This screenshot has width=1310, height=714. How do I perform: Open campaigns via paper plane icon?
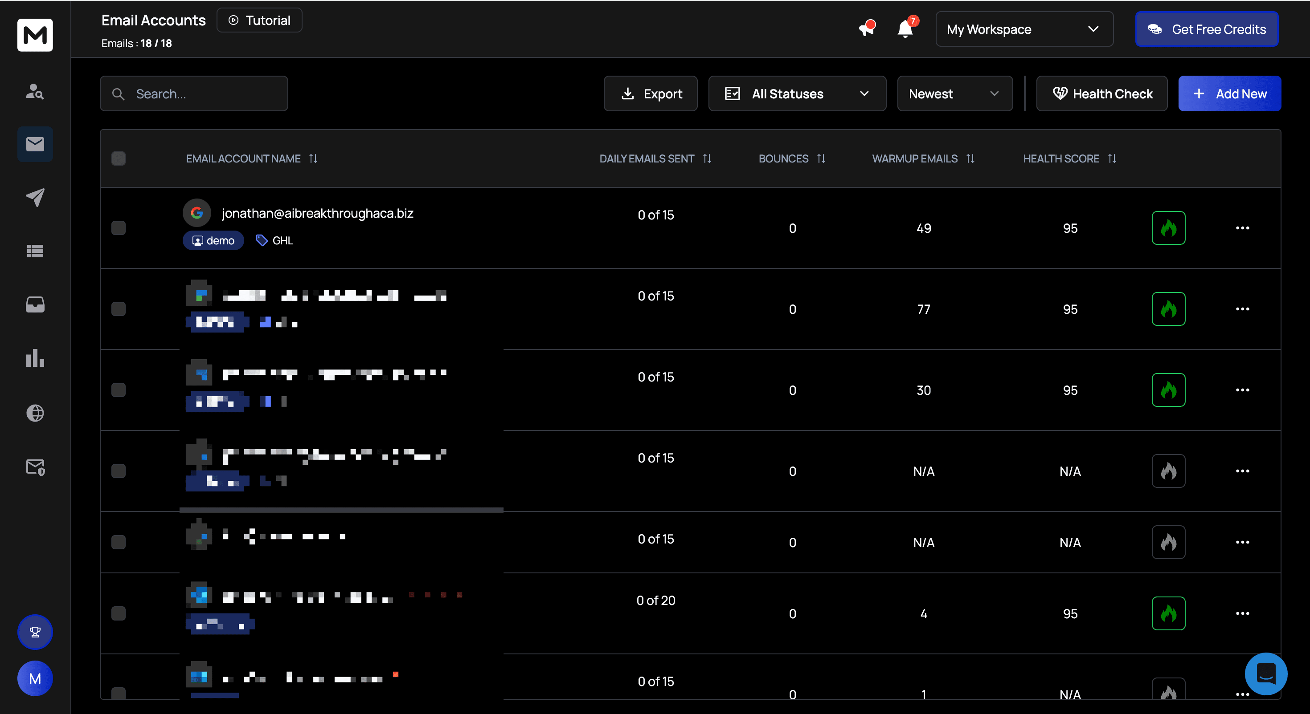(35, 197)
